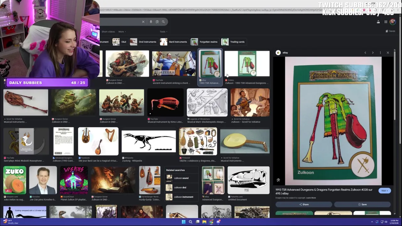Expand the More search filters dropdown
This screenshot has width=402, height=226.
pos(122,32)
